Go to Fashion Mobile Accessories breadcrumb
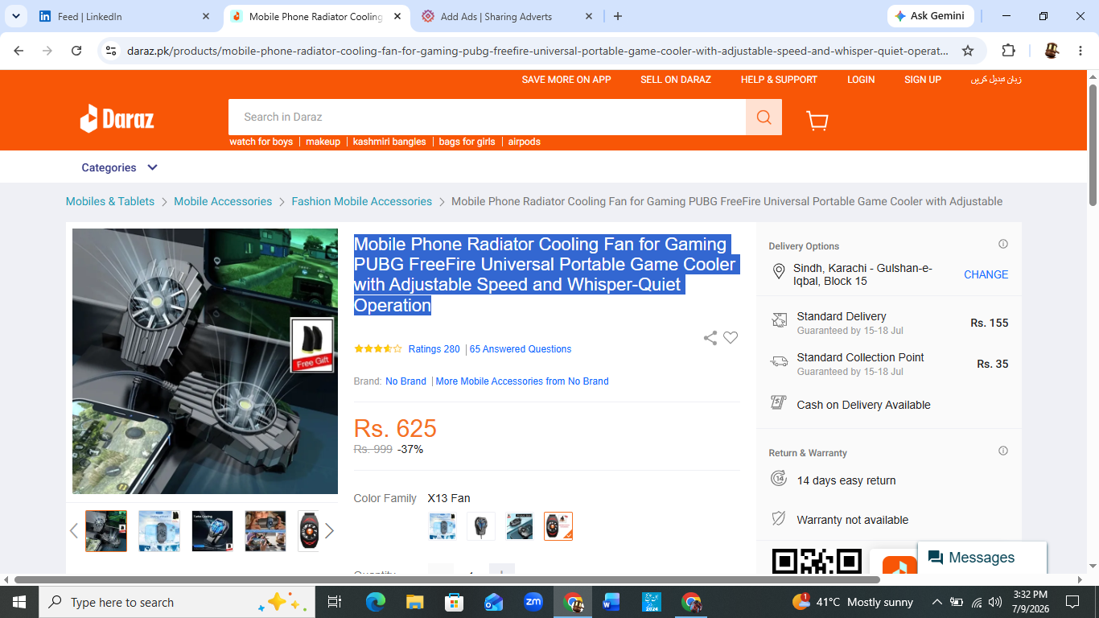This screenshot has width=1099, height=618. tap(362, 201)
